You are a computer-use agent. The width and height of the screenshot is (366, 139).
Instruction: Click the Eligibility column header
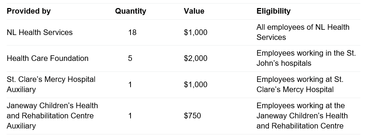(x=273, y=11)
